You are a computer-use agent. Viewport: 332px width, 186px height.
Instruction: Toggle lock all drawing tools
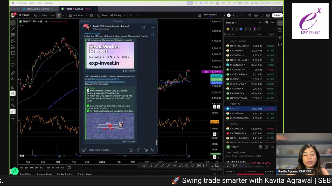click(x=13, y=99)
